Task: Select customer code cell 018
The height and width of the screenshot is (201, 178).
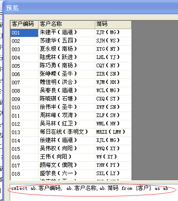Action: tap(24, 174)
